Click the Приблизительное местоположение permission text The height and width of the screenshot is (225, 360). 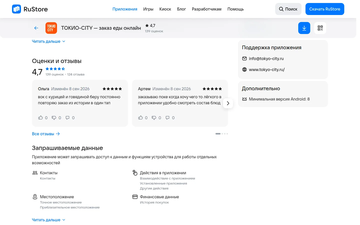coord(70,207)
